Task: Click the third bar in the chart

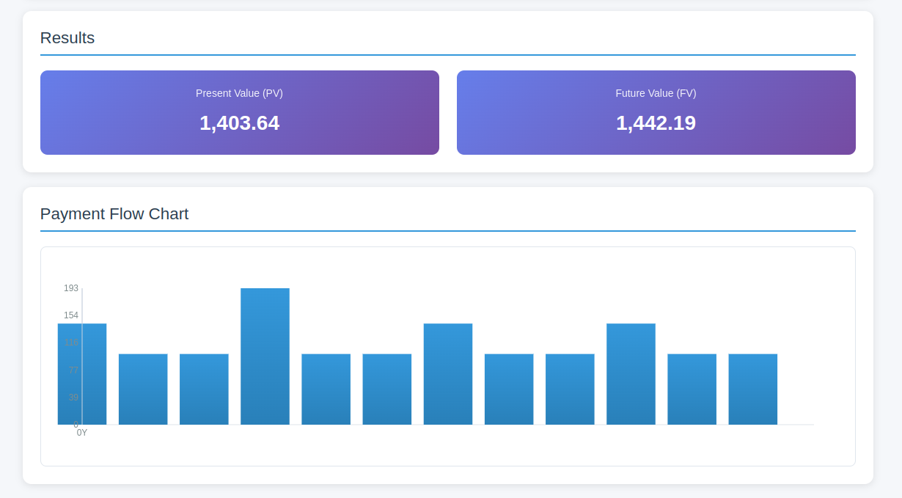Action: coord(204,389)
